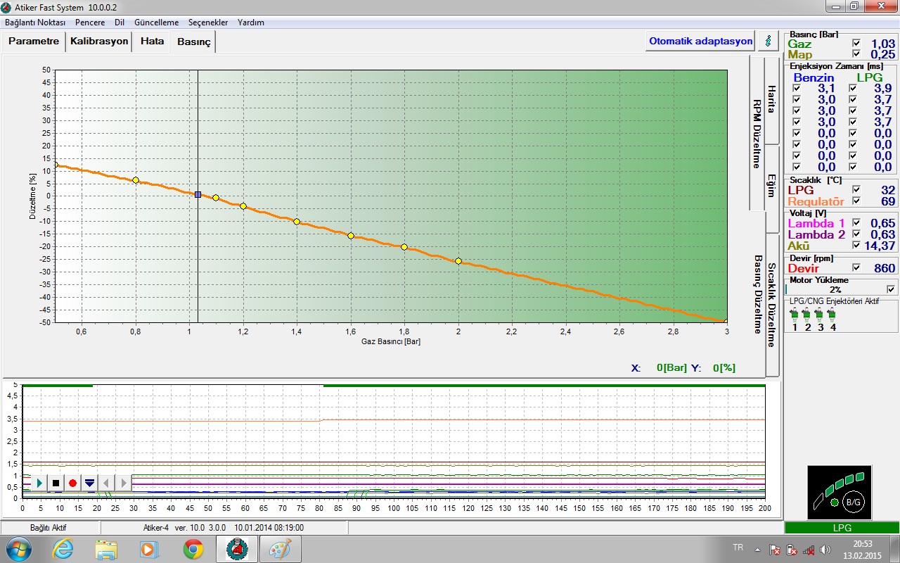Toggle the Map pressure checkbox

pos(856,54)
